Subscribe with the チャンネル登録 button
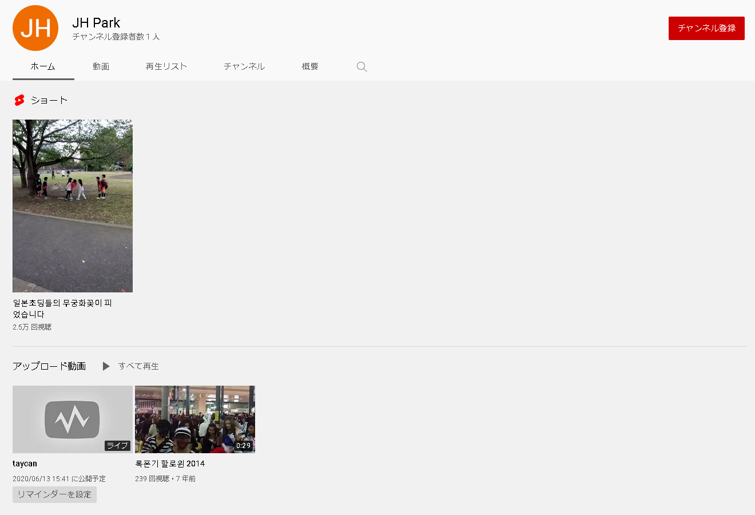Screen dimensions: 755x515 (706, 28)
